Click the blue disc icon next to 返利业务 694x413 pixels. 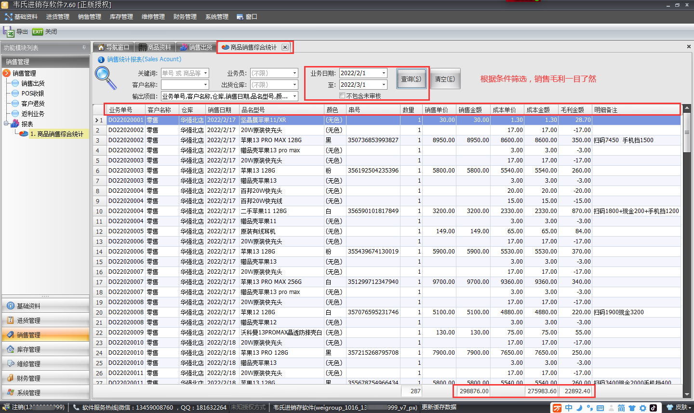click(x=15, y=114)
